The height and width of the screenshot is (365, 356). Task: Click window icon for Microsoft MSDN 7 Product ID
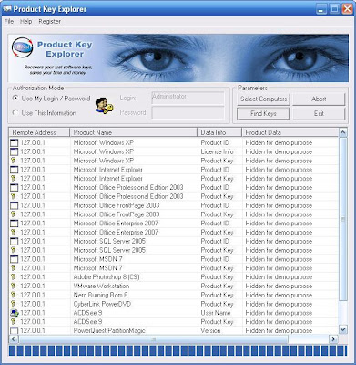(14, 259)
